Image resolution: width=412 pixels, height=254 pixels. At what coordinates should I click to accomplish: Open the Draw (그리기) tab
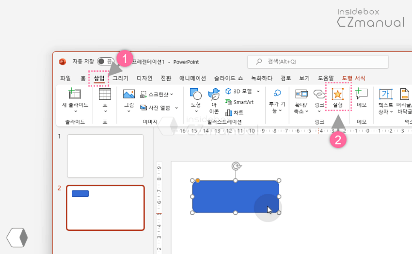point(120,78)
